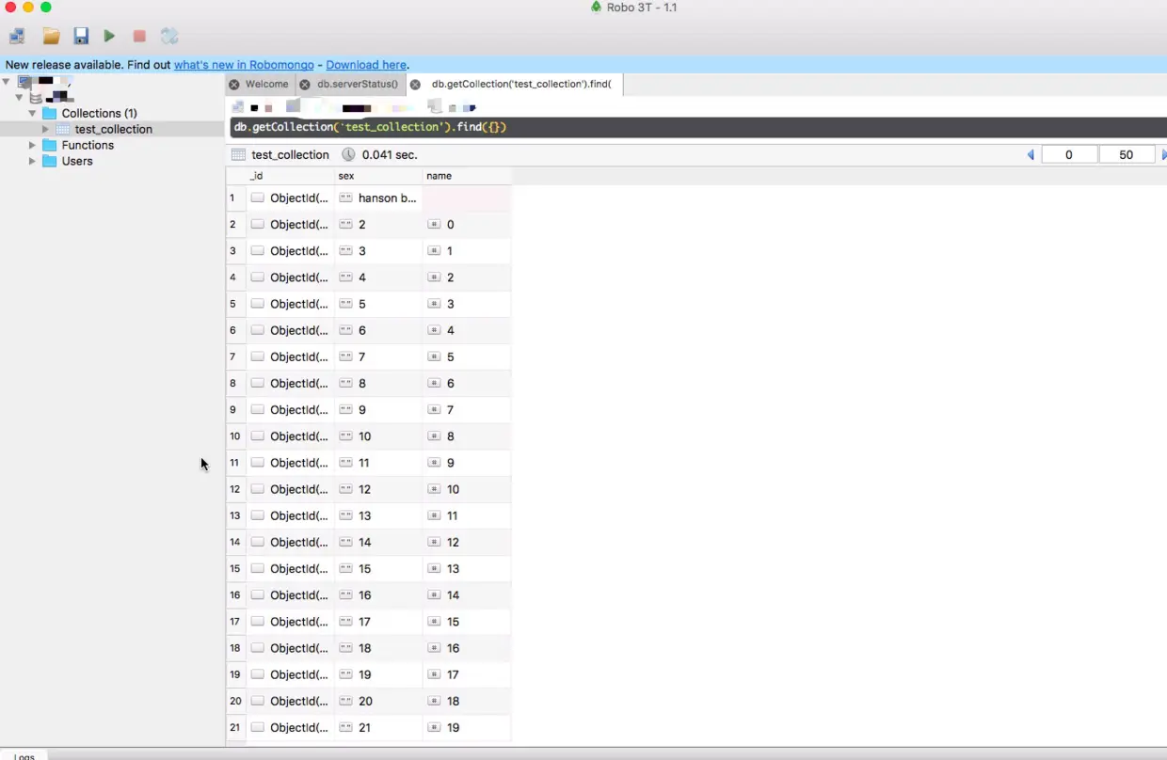
Task: Open a script file with folder icon
Action: click(51, 36)
